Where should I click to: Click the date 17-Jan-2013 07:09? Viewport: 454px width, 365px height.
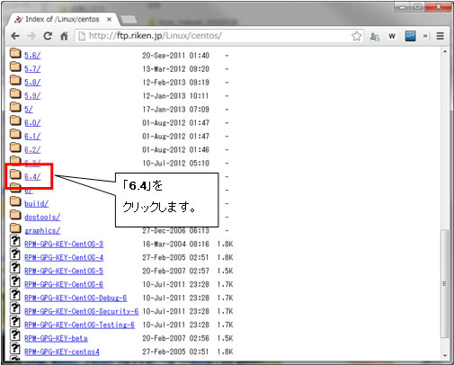(x=175, y=110)
